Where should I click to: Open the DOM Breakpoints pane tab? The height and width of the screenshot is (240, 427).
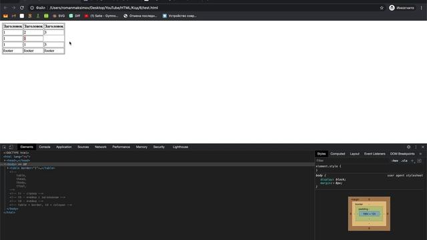(402, 154)
